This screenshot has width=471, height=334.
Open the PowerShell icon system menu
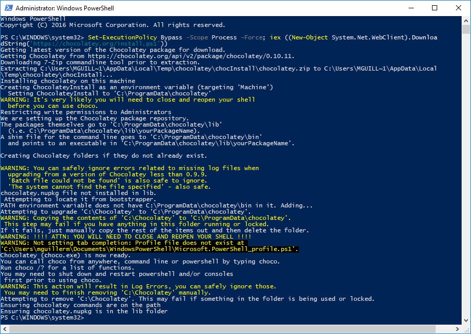click(x=8, y=8)
